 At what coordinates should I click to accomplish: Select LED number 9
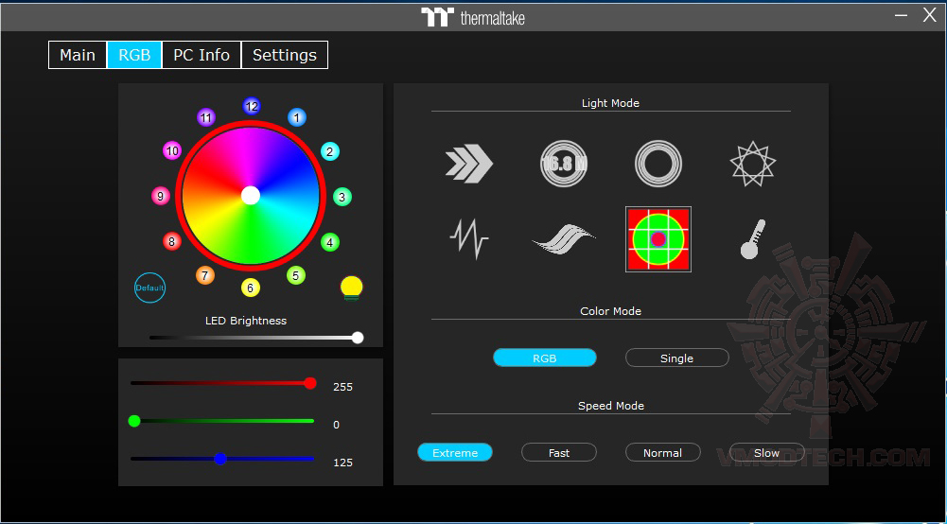pos(160,196)
